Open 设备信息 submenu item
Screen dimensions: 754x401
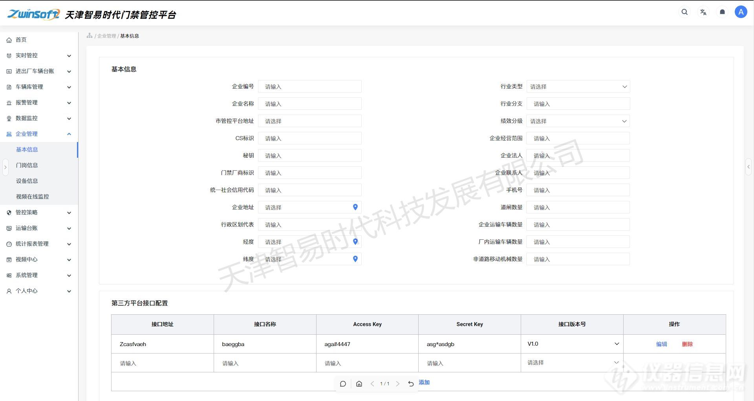point(39,181)
